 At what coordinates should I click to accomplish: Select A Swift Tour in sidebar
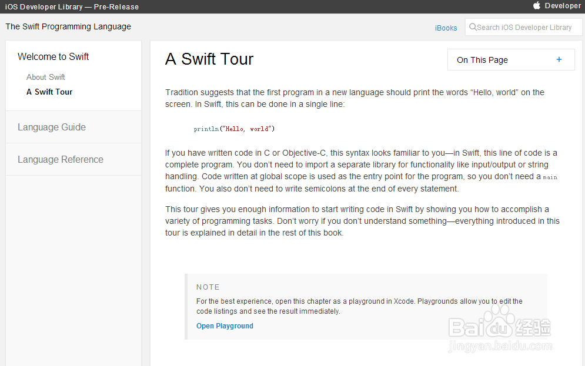49,92
